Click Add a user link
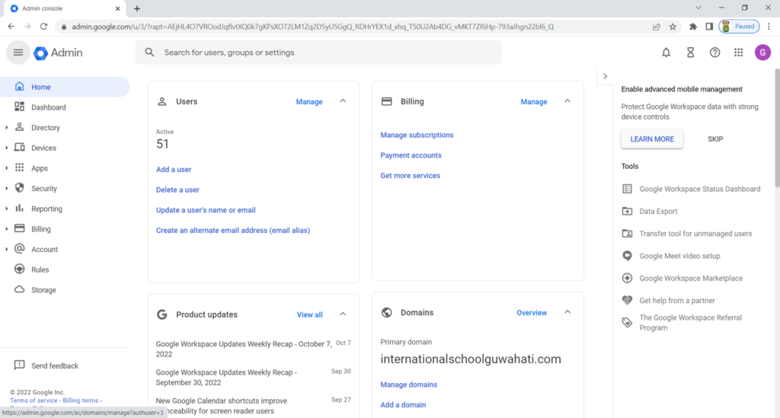The image size is (780, 418). coord(174,170)
